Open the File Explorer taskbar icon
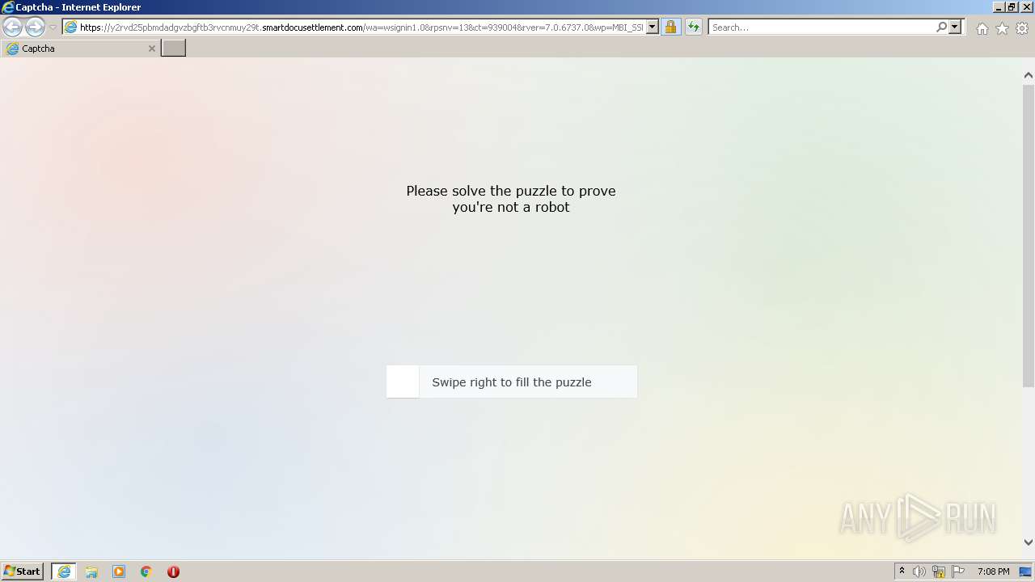 [91, 571]
